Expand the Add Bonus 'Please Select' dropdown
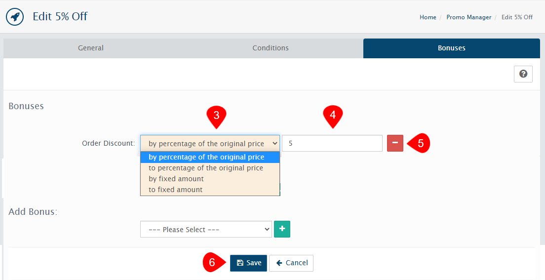Image resolution: width=545 pixels, height=280 pixels. (206, 230)
